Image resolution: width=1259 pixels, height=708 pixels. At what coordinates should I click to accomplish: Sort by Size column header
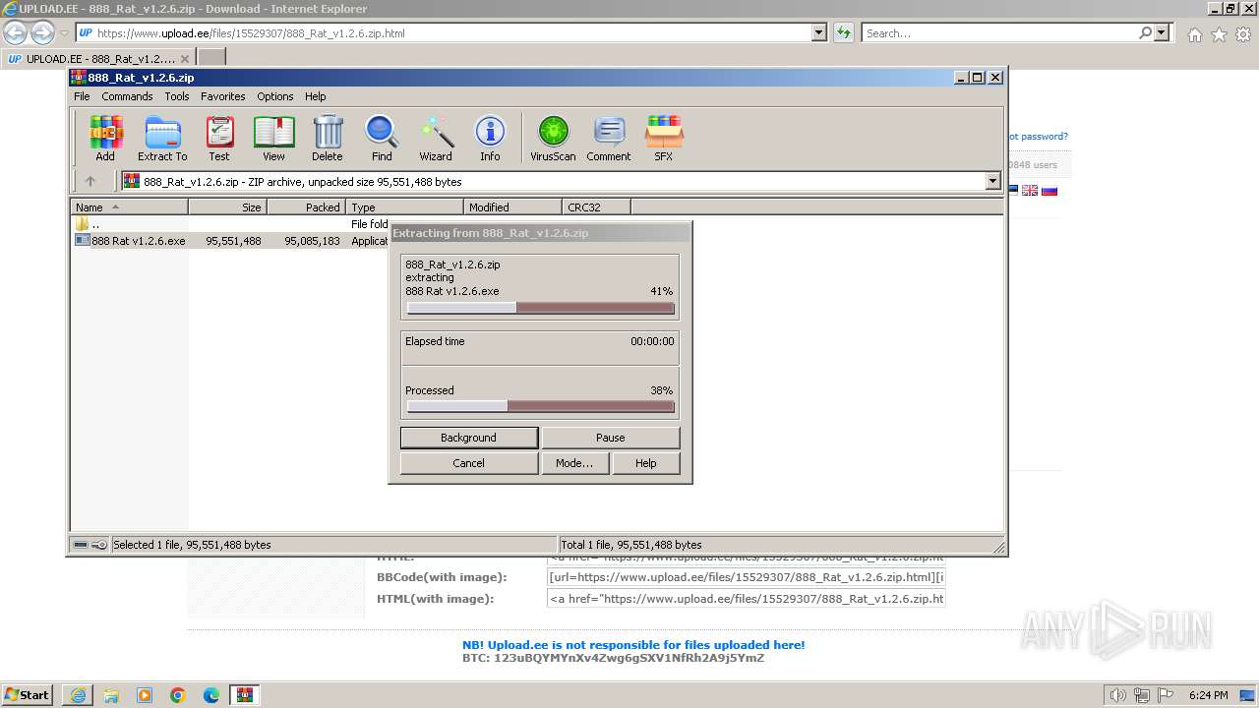[x=228, y=207]
